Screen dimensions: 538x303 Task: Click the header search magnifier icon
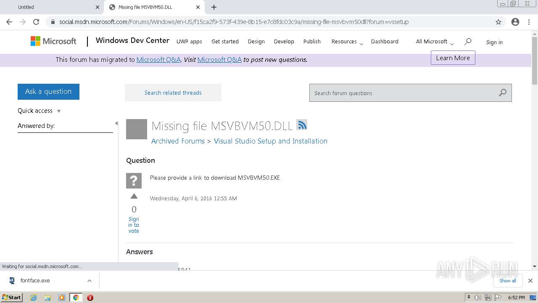(x=468, y=41)
